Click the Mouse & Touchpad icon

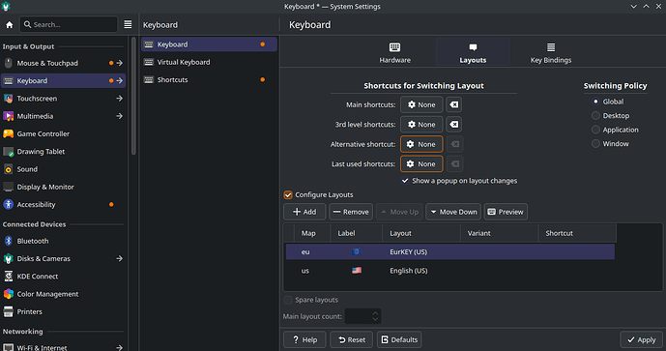[x=8, y=63]
